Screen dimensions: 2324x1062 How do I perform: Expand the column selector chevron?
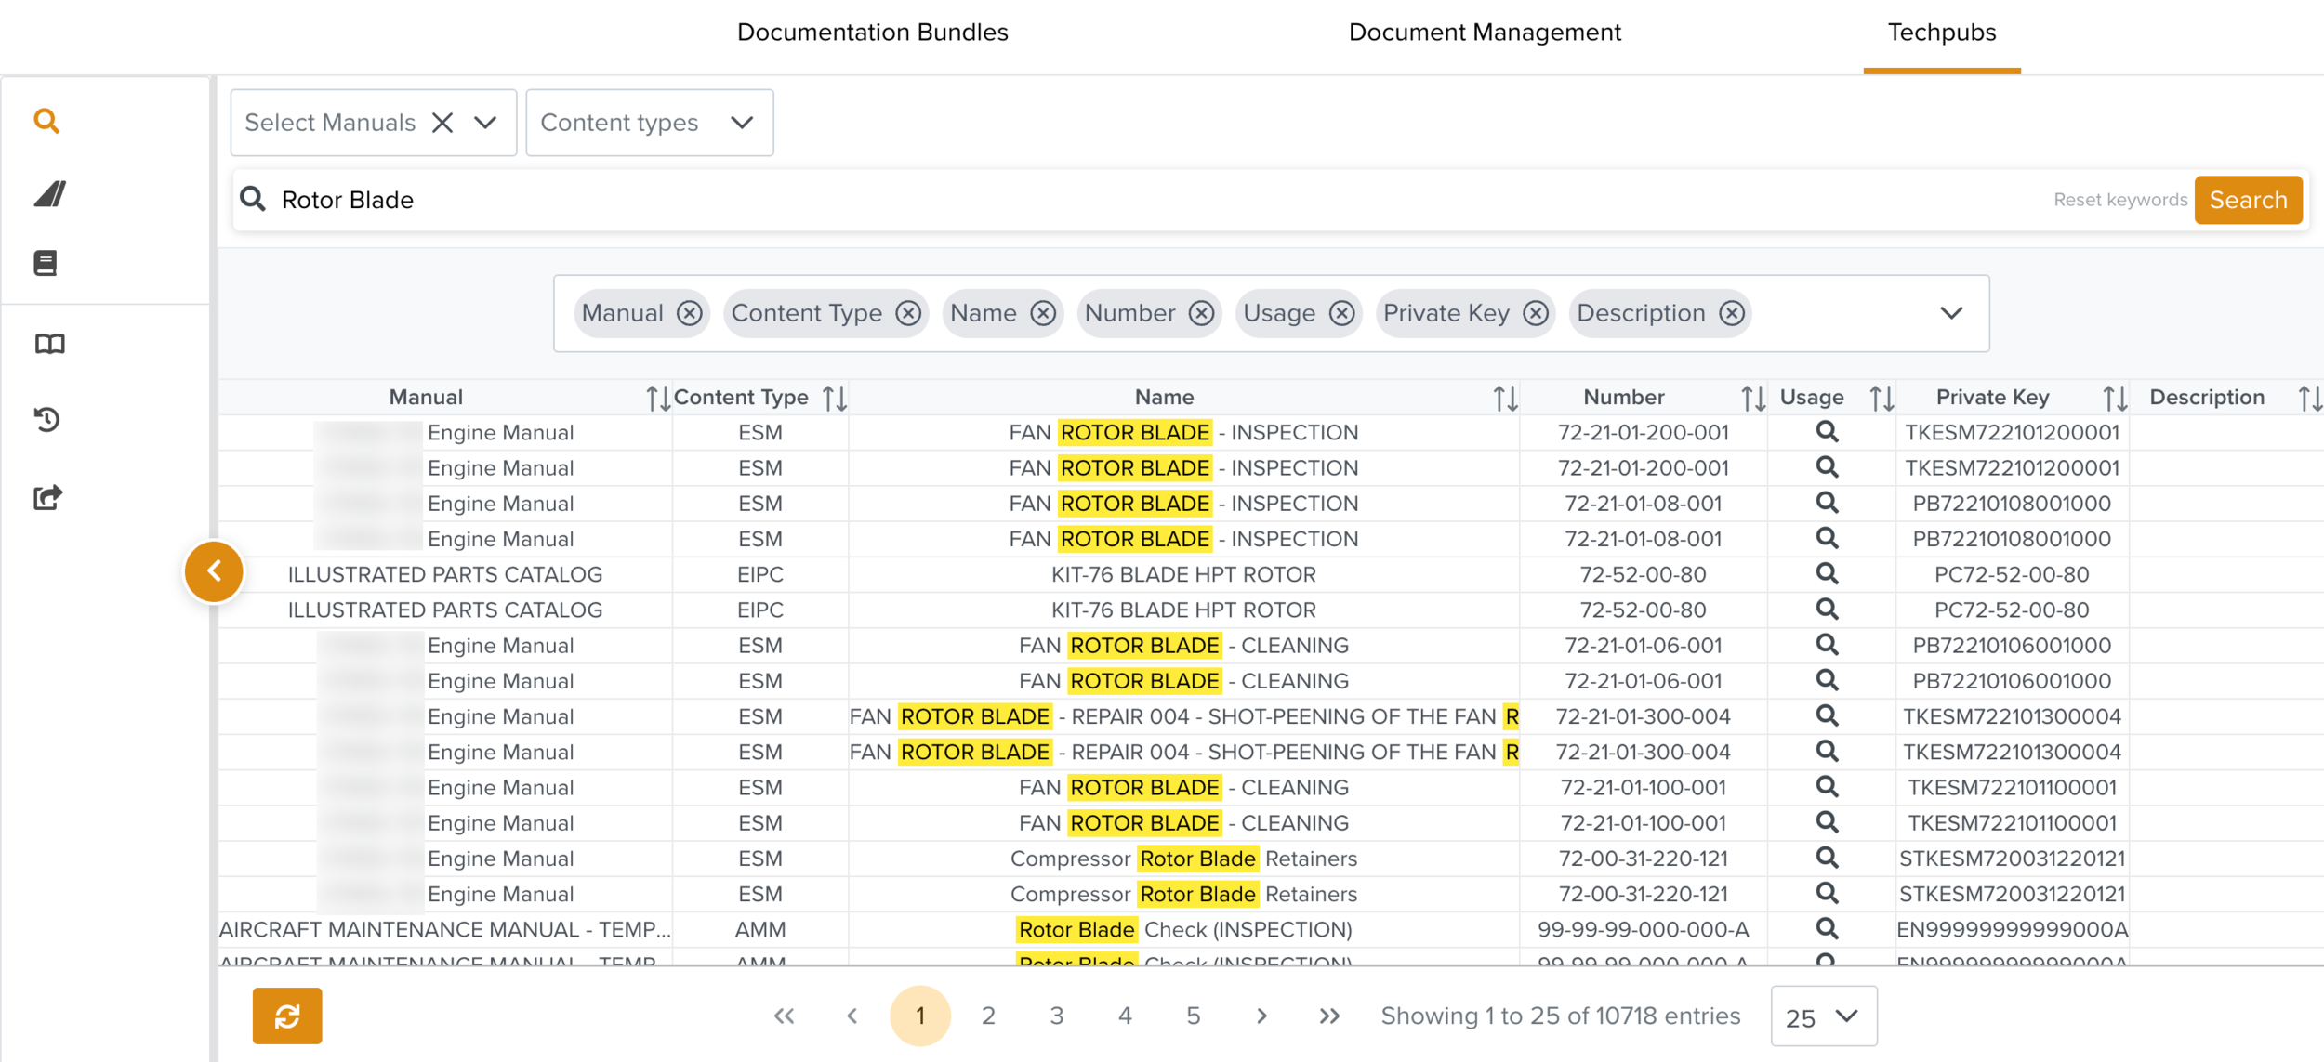[1951, 314]
